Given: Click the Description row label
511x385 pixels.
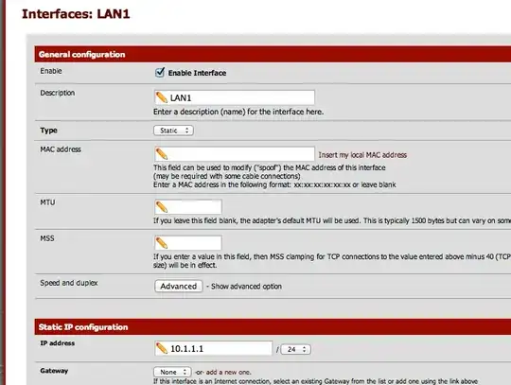Looking at the screenshot, I should click(58, 93).
